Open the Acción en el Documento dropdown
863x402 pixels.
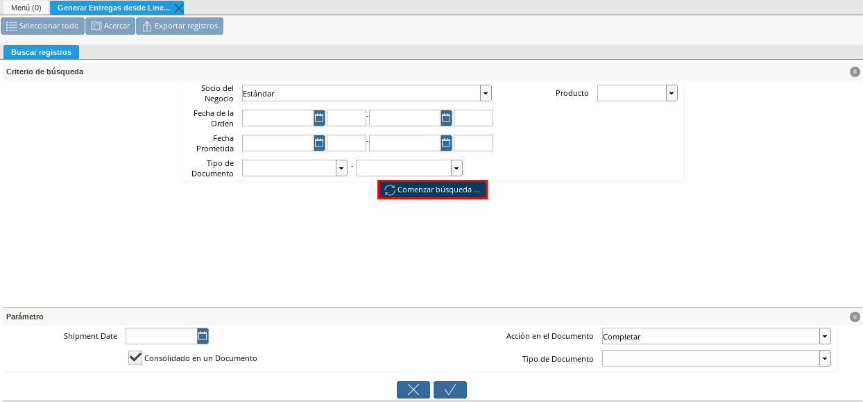point(825,336)
